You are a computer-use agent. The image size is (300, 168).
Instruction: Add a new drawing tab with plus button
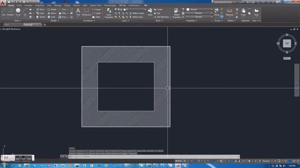45,25
